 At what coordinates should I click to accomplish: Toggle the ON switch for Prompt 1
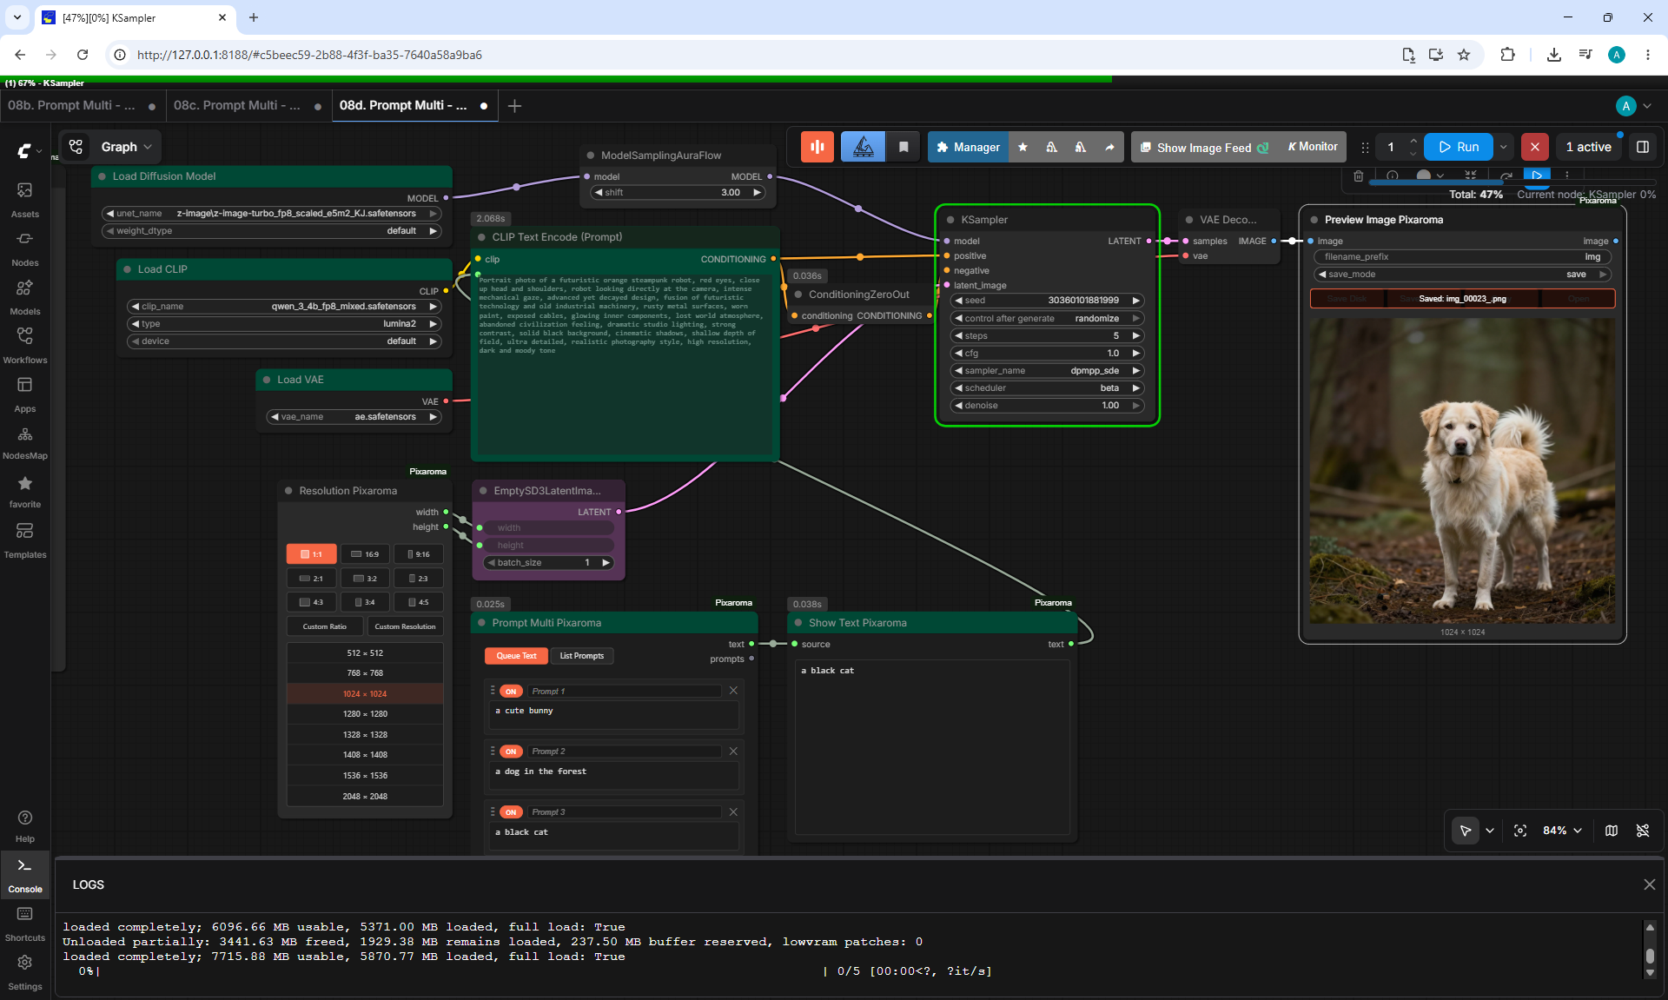511,692
